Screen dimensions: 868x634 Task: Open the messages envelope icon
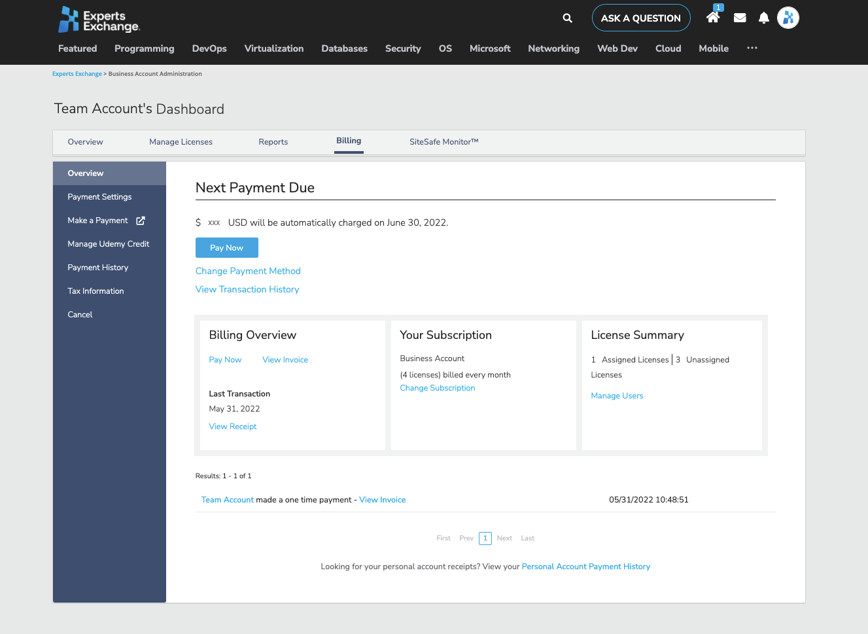[x=739, y=18]
